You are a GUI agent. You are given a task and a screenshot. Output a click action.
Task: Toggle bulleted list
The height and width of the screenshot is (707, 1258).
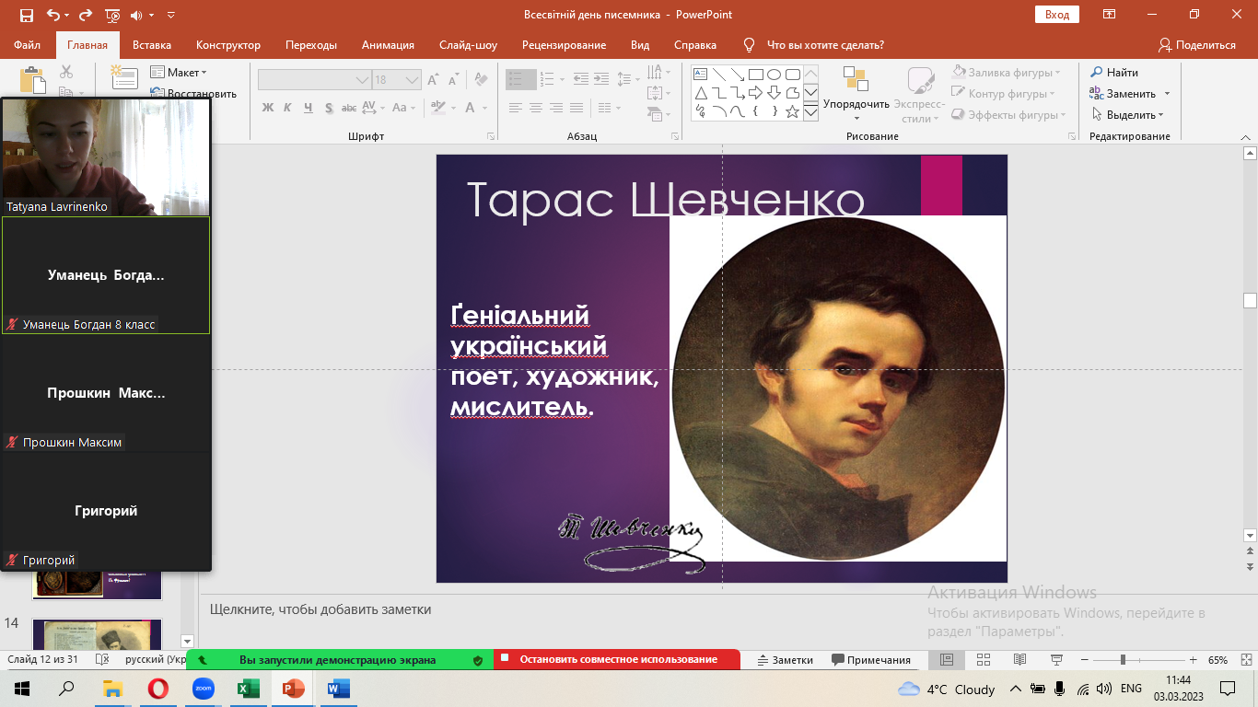(516, 80)
